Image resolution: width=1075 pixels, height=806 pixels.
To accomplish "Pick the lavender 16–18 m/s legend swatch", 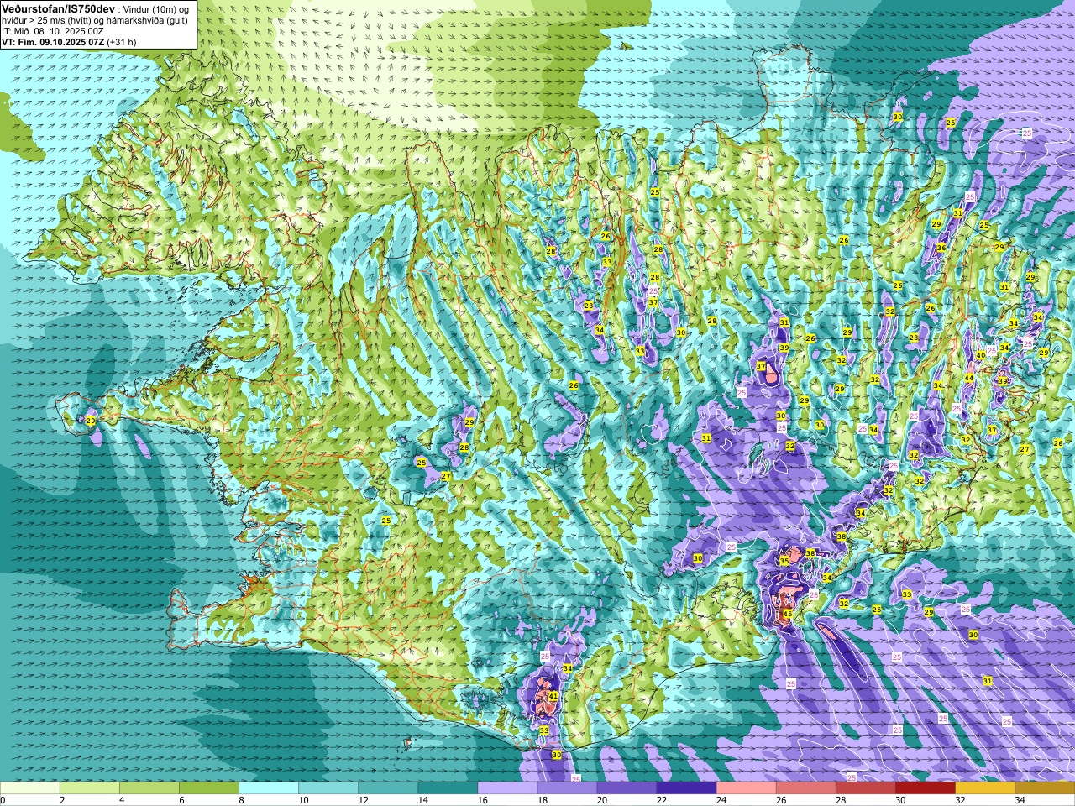I will click(x=507, y=788).
